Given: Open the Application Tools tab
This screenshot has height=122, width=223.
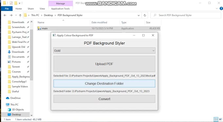Looking at the screenshot, I should click(x=60, y=9).
